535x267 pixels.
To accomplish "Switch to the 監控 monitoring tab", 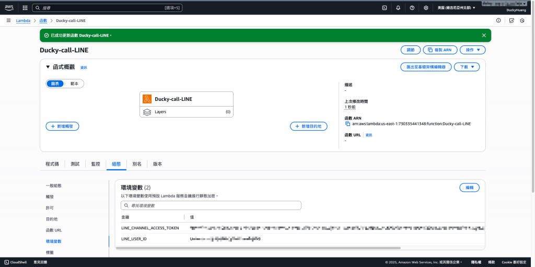I will 96,164.
